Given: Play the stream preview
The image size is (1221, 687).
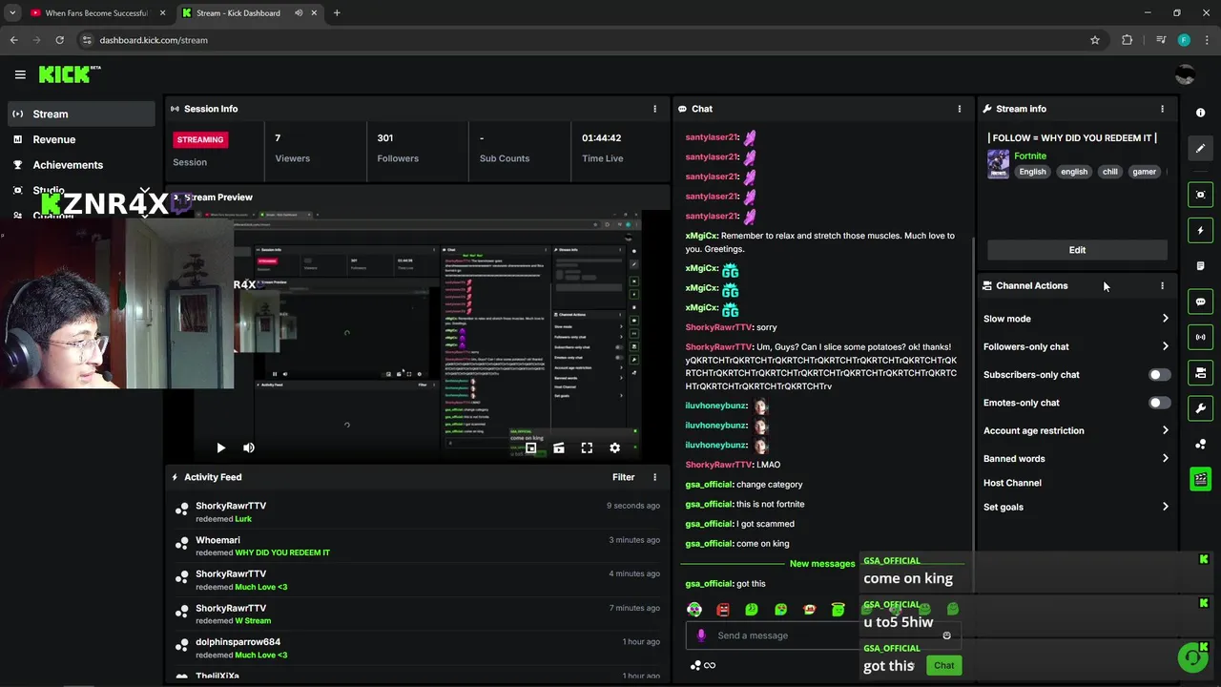Looking at the screenshot, I should 220,448.
